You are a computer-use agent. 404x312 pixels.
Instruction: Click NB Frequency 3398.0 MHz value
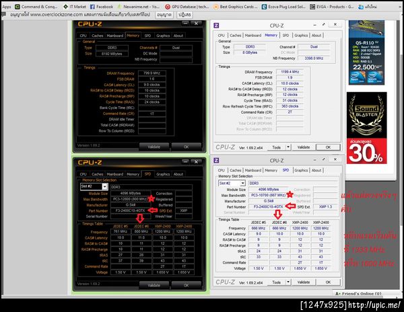[314, 58]
